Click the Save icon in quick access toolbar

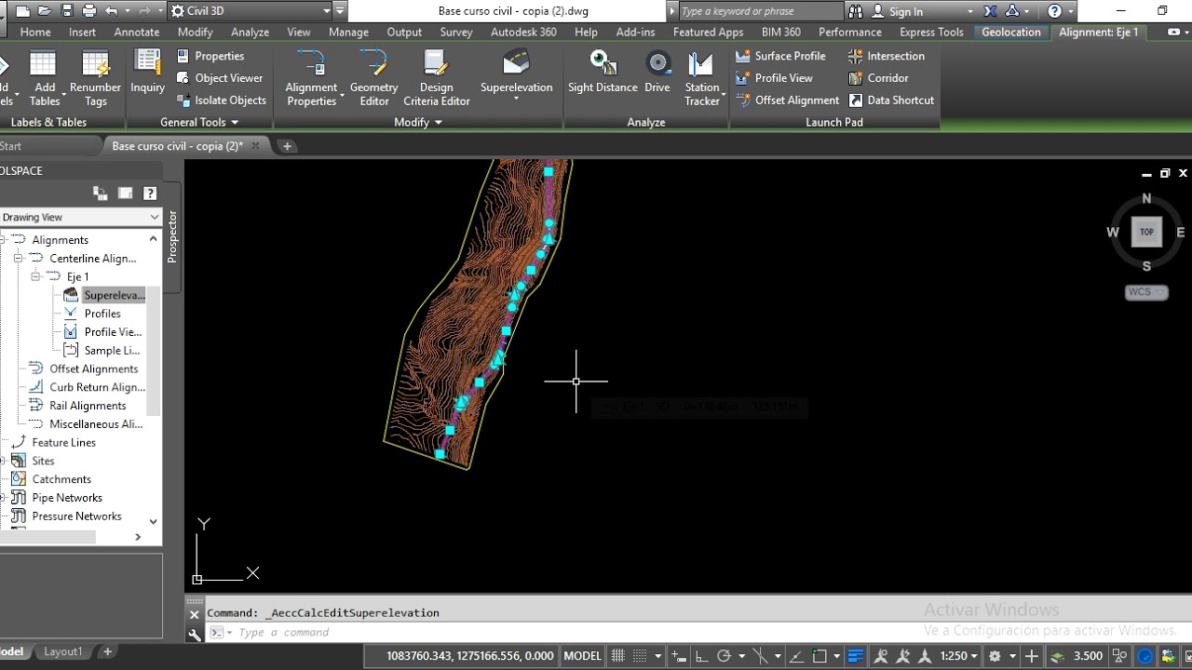pos(67,11)
